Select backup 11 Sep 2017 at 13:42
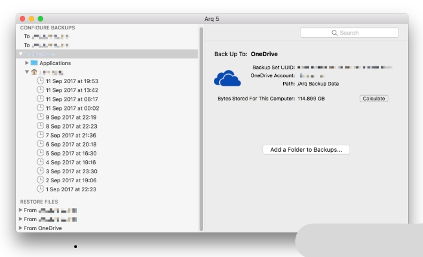 [72, 90]
